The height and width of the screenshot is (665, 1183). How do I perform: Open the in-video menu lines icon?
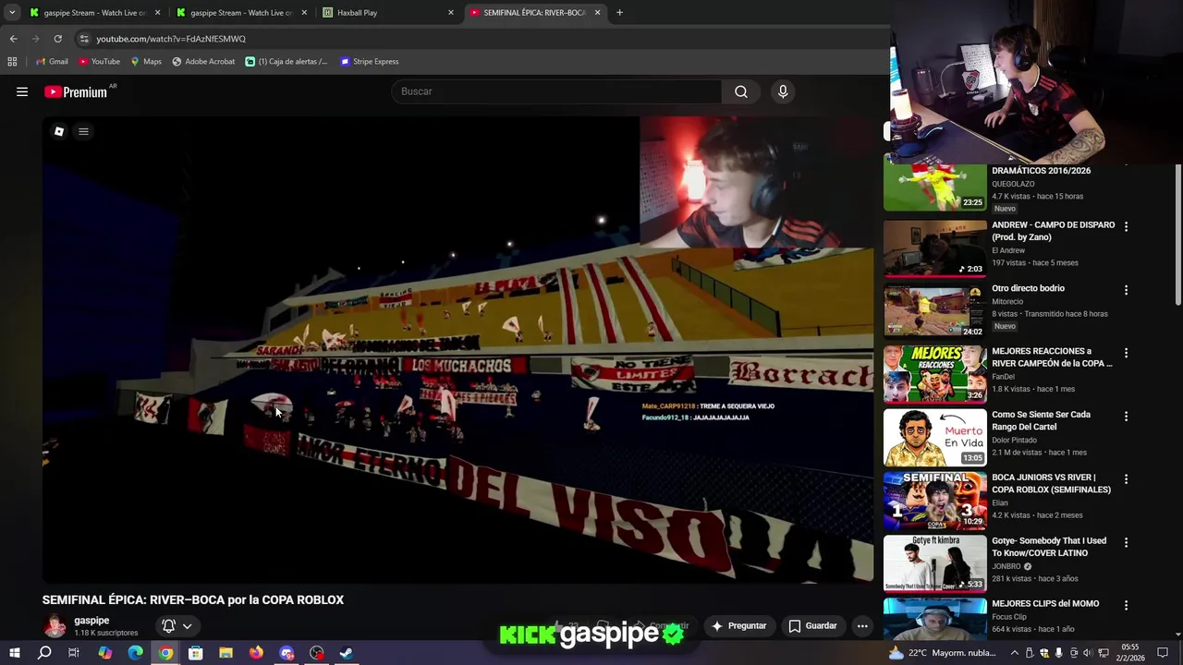(x=83, y=131)
